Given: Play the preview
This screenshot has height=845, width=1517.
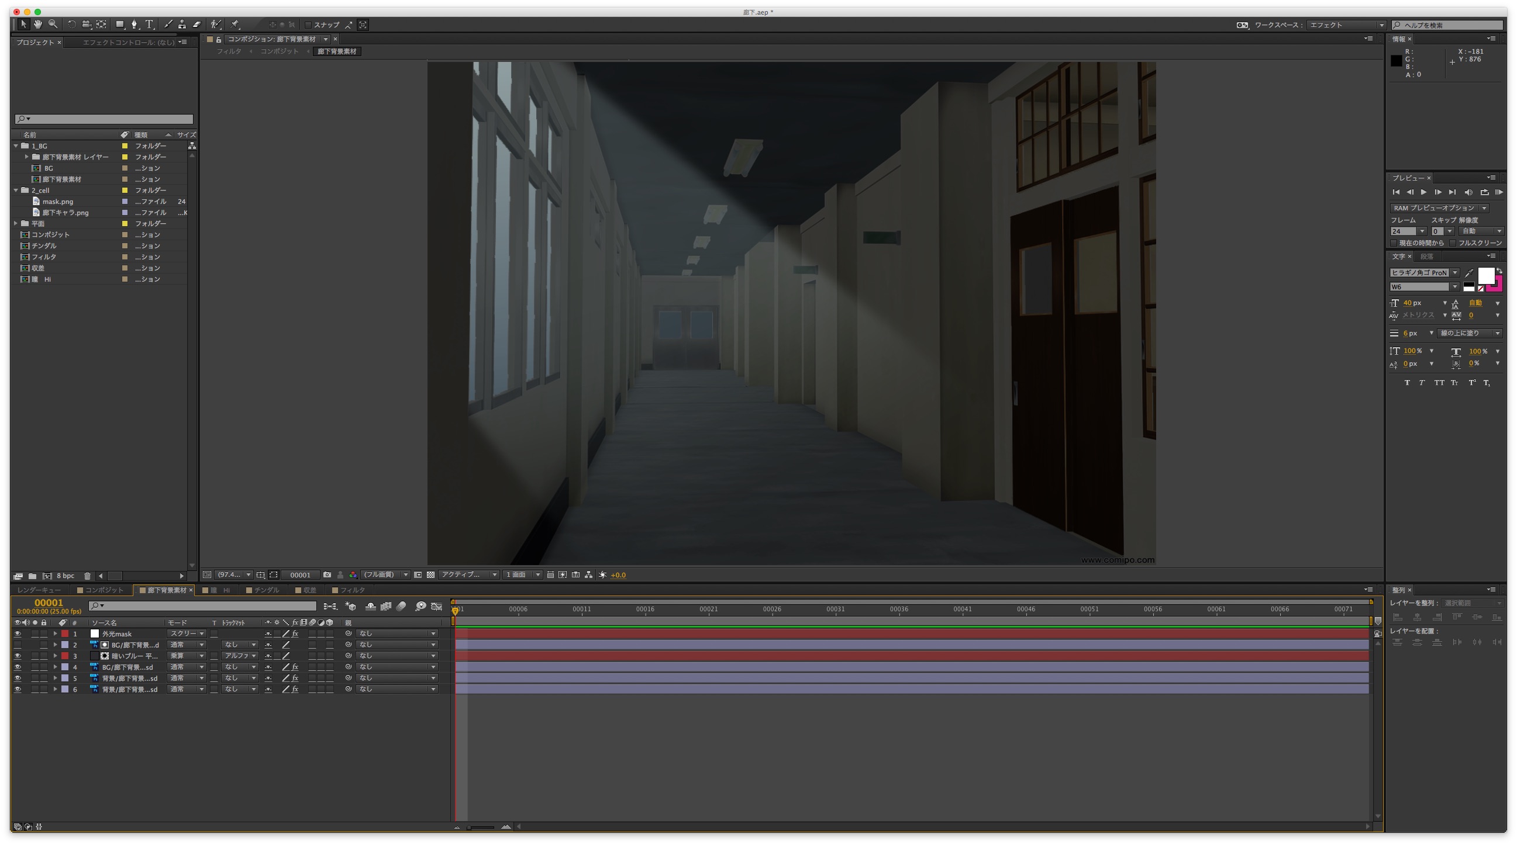Looking at the screenshot, I should (x=1424, y=192).
